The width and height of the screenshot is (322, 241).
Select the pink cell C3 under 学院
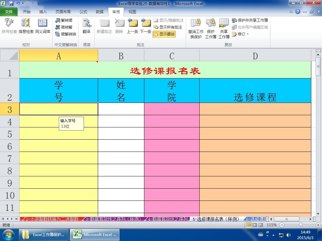click(172, 109)
